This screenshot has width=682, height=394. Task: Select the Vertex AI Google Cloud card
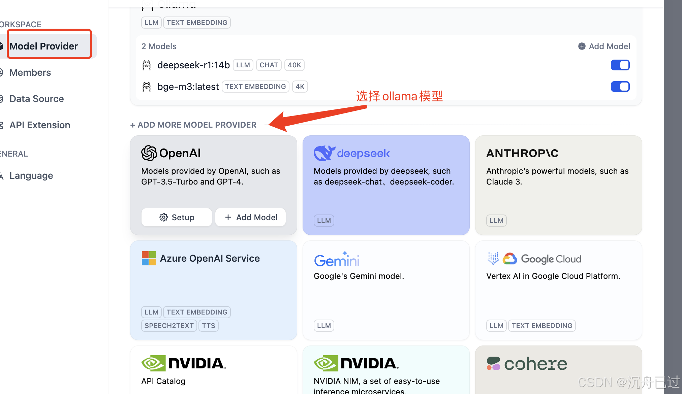pos(559,290)
